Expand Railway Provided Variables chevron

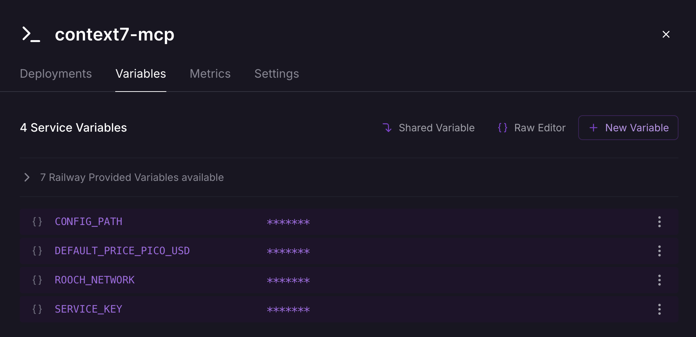pos(27,177)
